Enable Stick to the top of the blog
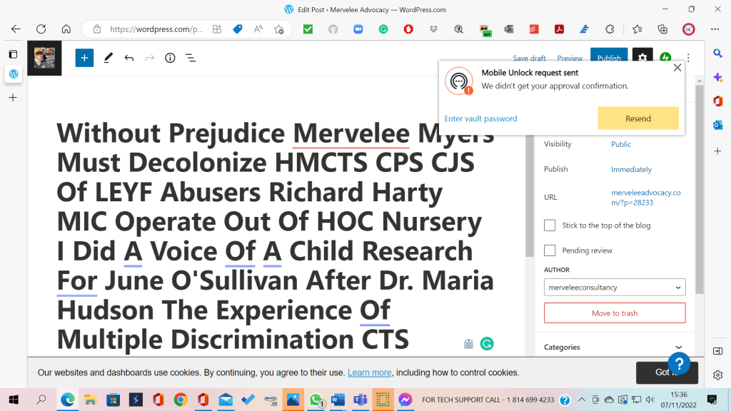Screen dimensions: 731x411 tap(550, 225)
